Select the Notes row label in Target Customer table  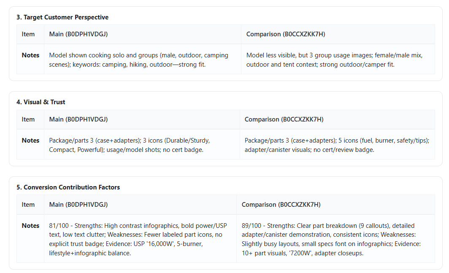30,55
